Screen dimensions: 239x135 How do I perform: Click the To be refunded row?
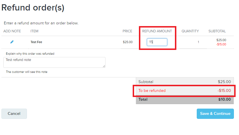coord(185,90)
